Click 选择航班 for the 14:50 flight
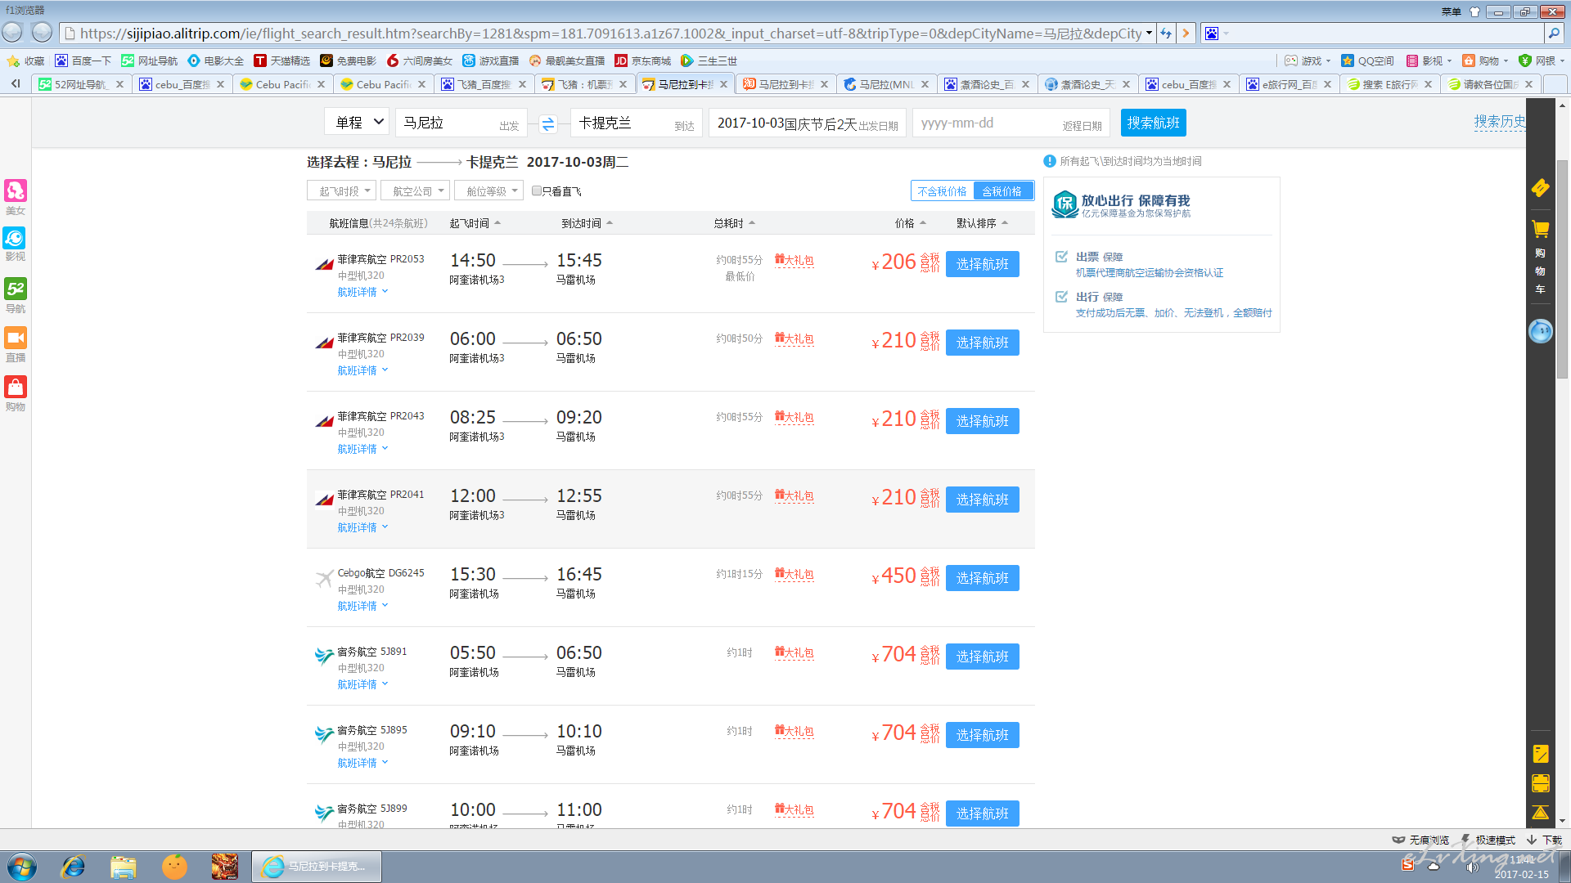 click(982, 264)
